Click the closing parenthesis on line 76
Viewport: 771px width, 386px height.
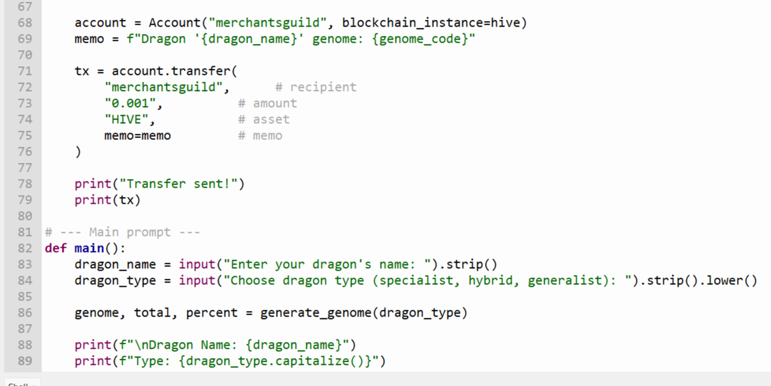(78, 152)
